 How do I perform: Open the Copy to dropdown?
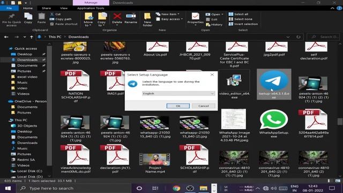point(101,20)
